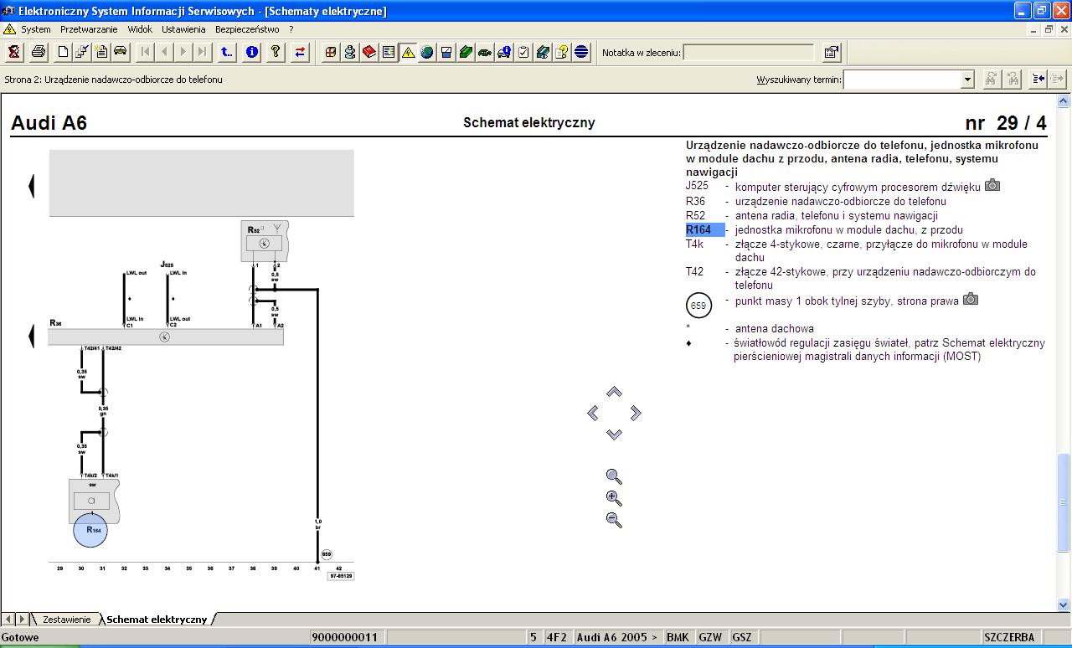Click the notepad with star toolbar icon
The width and height of the screenshot is (1072, 648).
pos(101,52)
